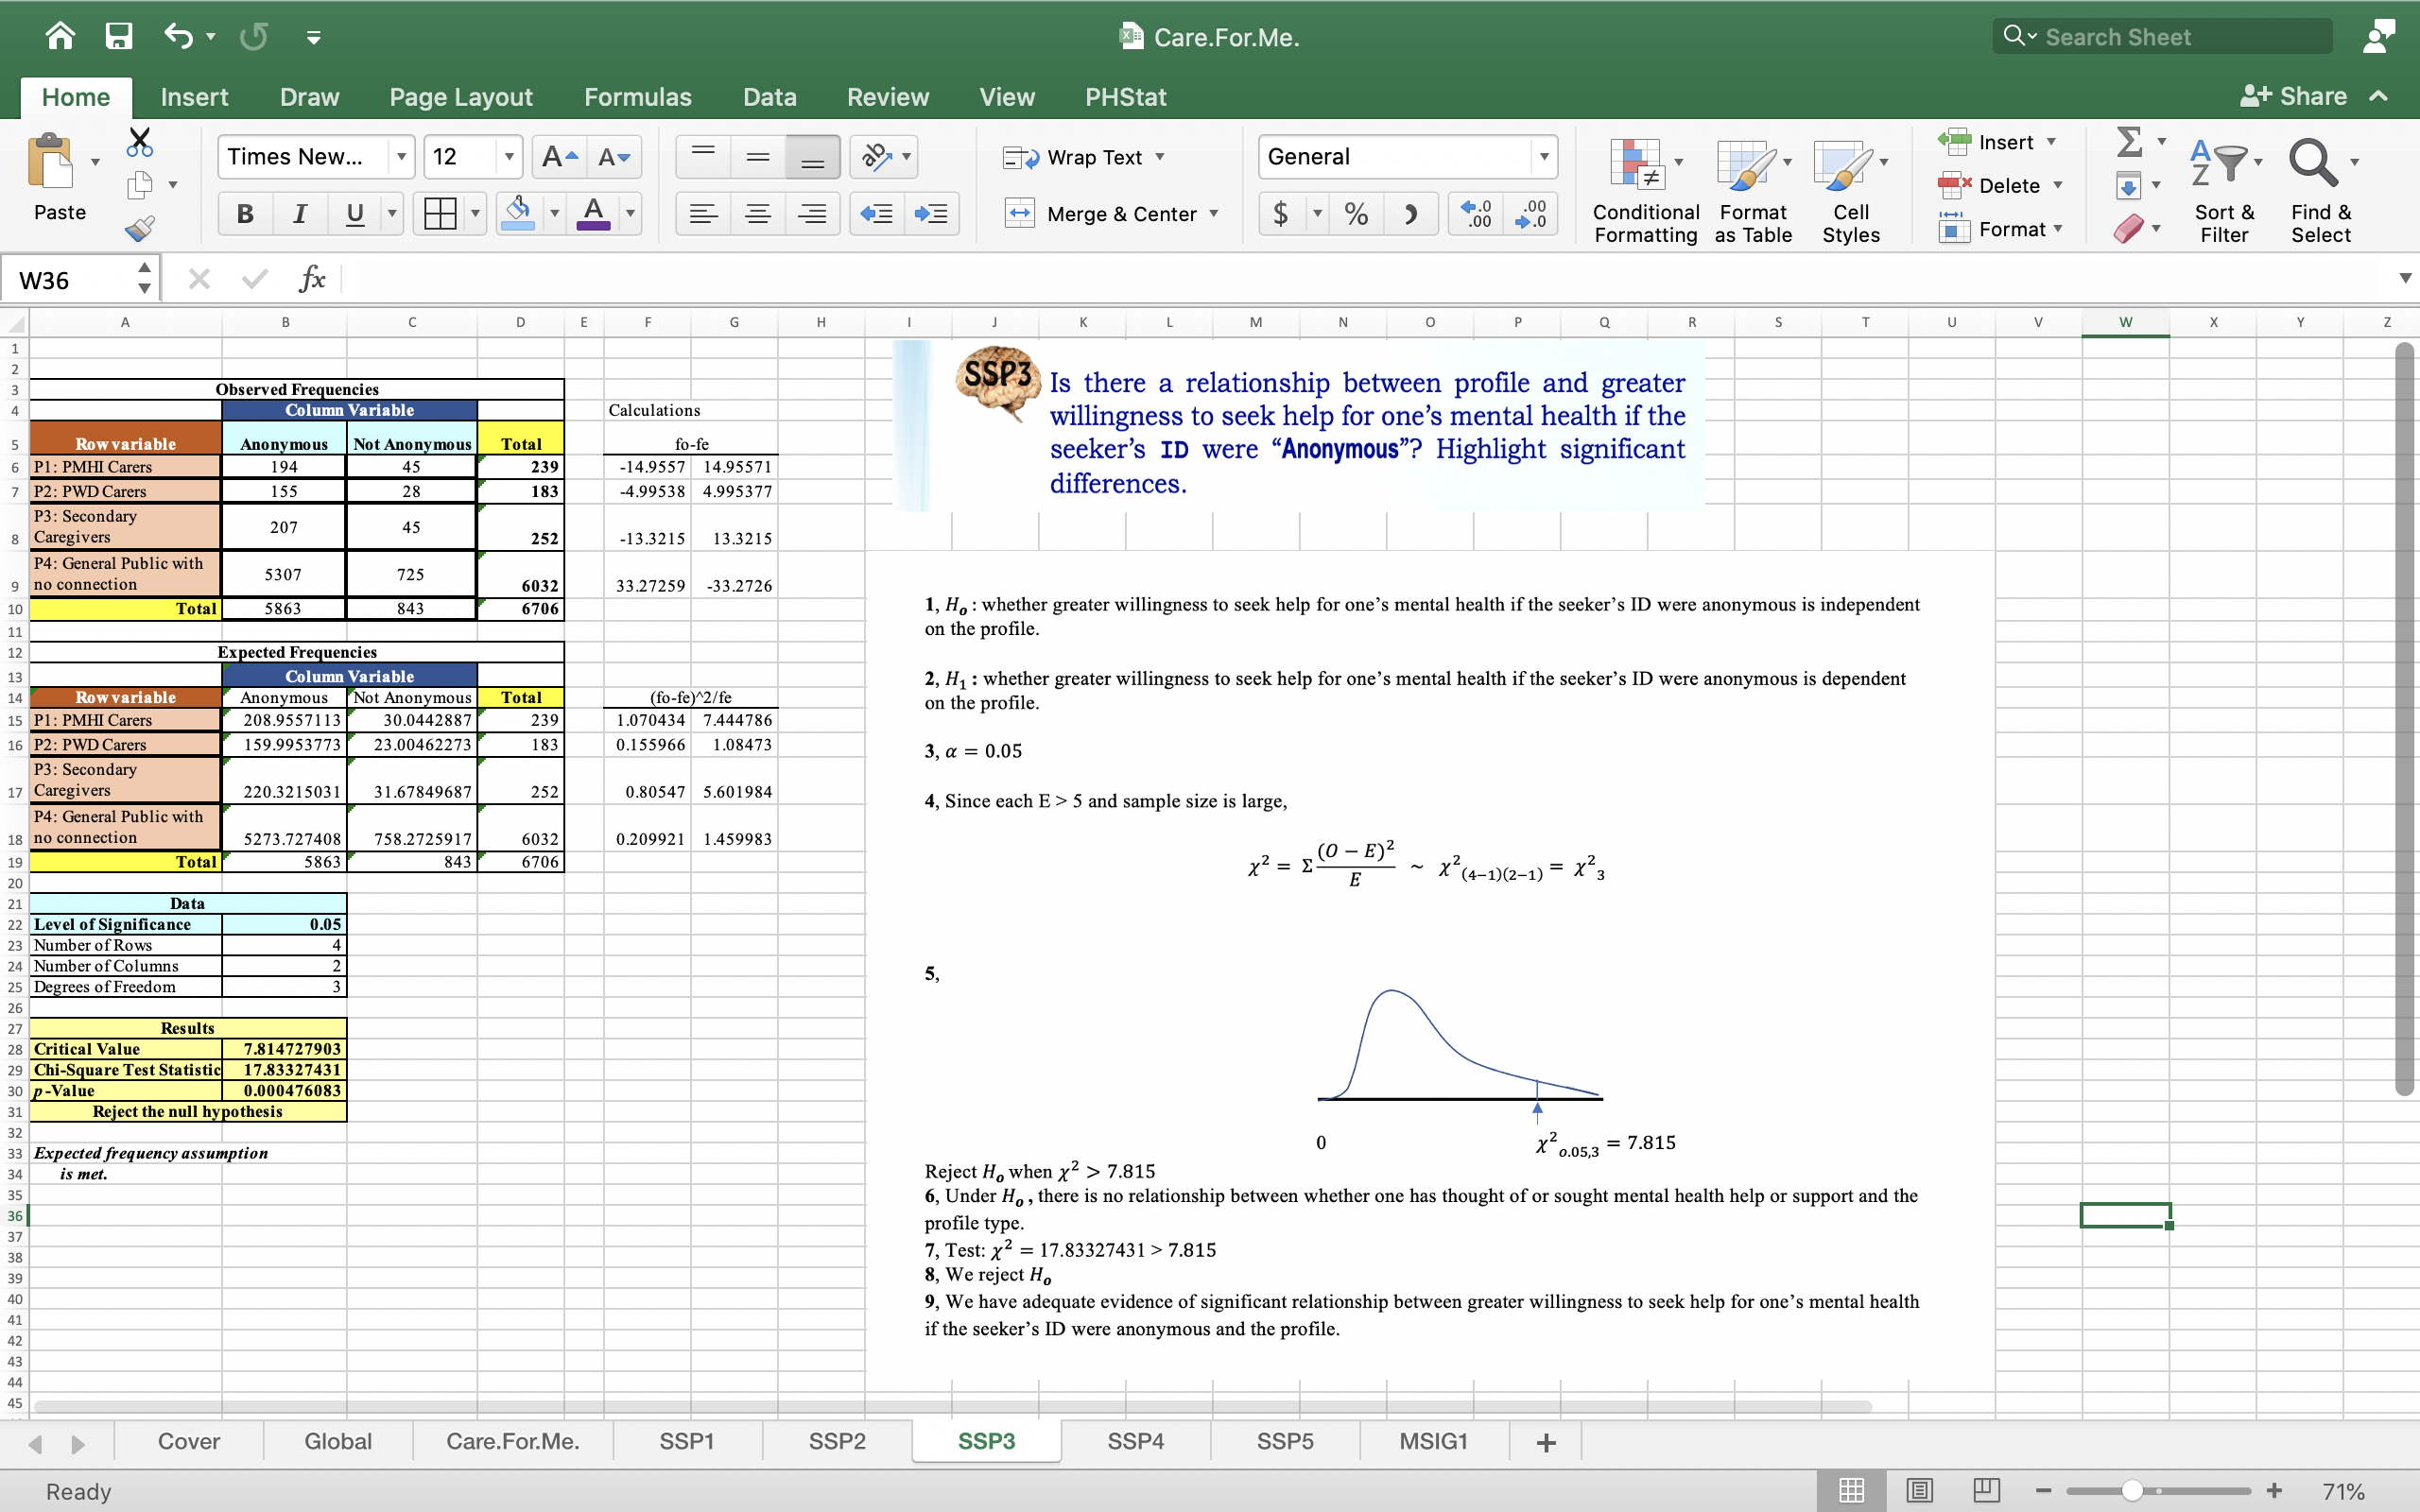Viewport: 2420px width, 1512px height.
Task: Save the workbook with the disk icon
Action: point(119,37)
